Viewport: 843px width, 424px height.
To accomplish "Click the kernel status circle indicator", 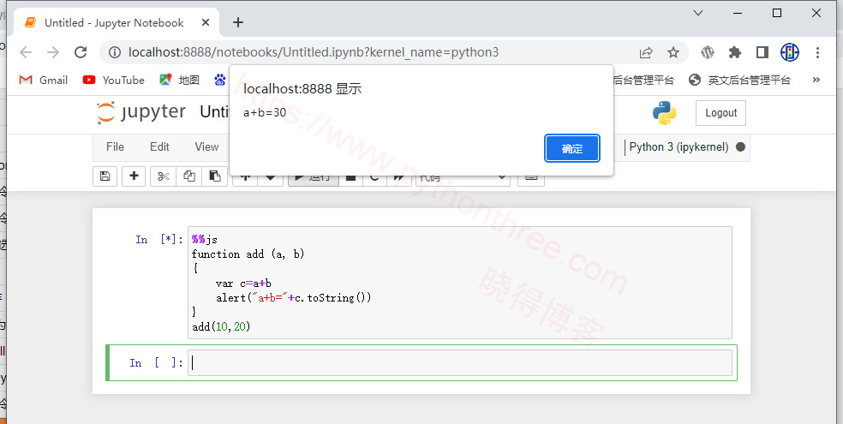I will [740, 146].
